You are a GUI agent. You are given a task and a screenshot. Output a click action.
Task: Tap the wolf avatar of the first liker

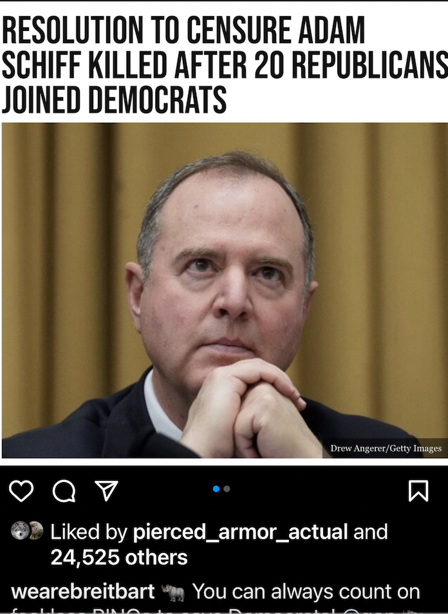tap(19, 530)
